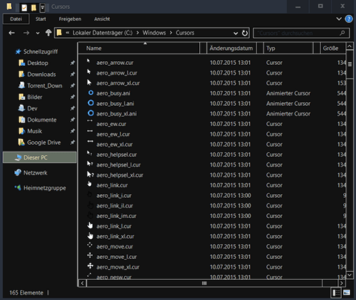Viewport: 356px width, 300px height.
Task: Click the aero_link_xl.cur hand icon
Action: [x=90, y=236]
